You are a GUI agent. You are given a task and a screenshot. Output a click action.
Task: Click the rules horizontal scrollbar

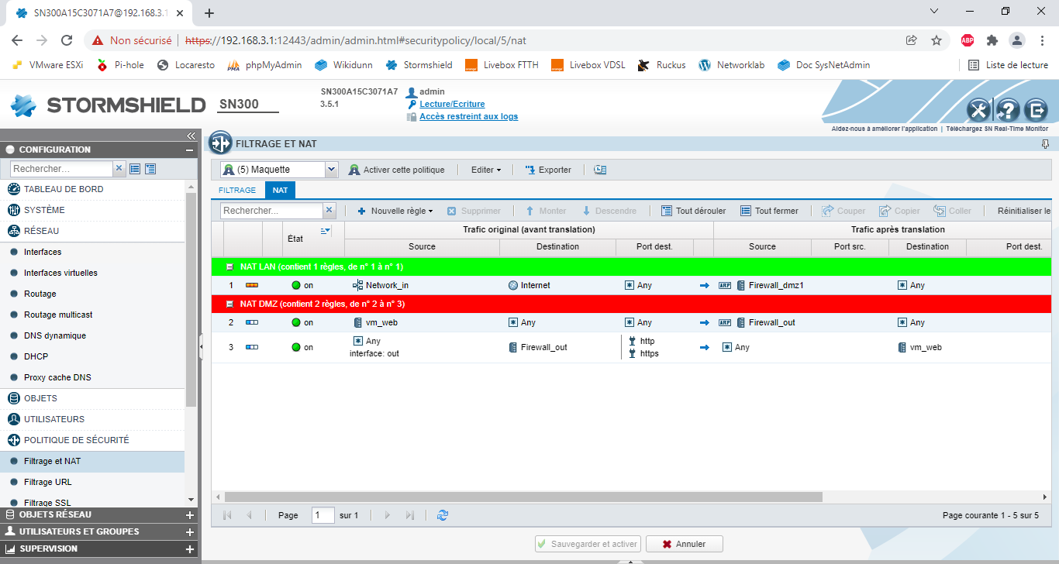click(x=523, y=497)
